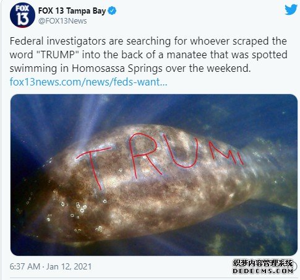The width and height of the screenshot is (300, 280).
Task: Click the words "Federal investigators" in the tweet
Action: click(58, 41)
